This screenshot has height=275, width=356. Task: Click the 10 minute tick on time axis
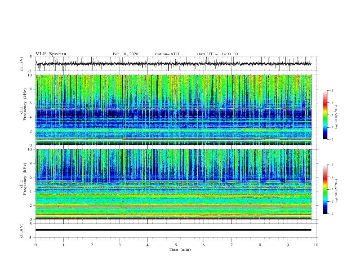(x=316, y=245)
